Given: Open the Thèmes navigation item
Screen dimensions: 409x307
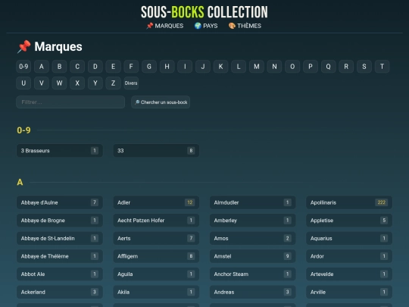Looking at the screenshot, I should point(245,26).
